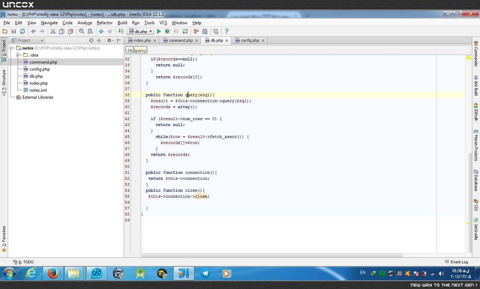Open the Event Log panel
480x289 pixels.
click(456, 262)
